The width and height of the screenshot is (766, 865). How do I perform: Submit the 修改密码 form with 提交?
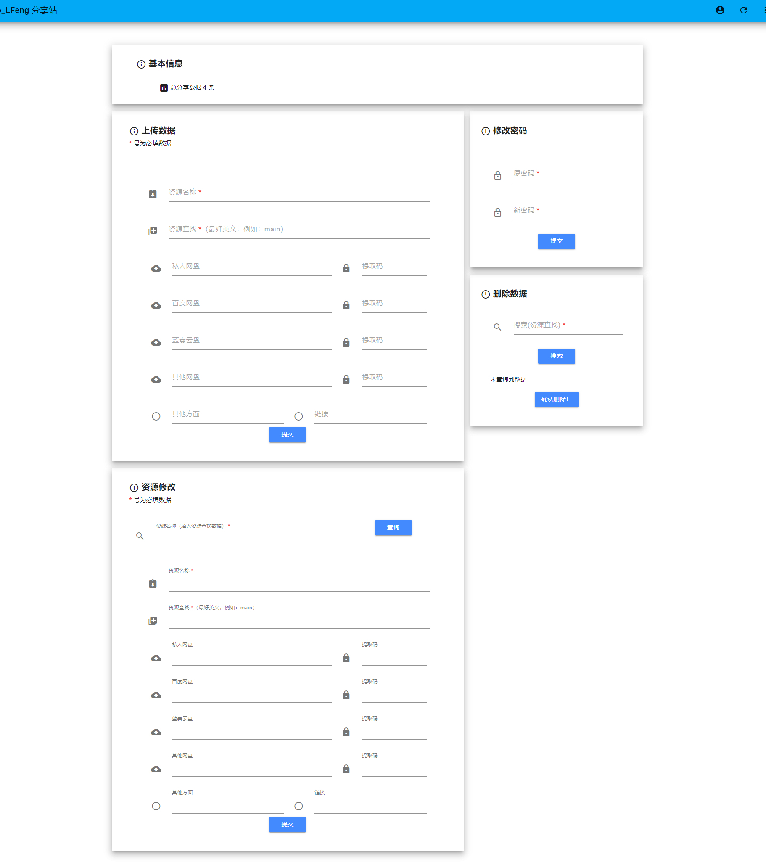[x=557, y=241]
